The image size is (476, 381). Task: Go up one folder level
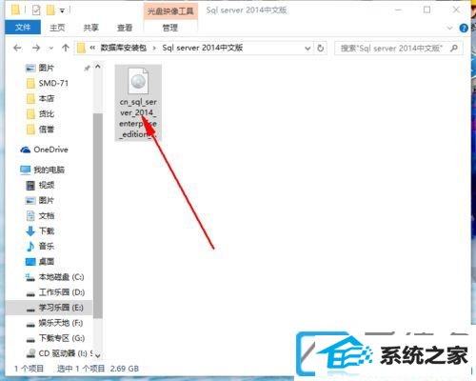(66, 48)
